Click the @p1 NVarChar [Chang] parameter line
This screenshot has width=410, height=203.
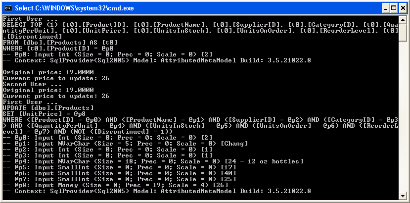click(x=126, y=144)
